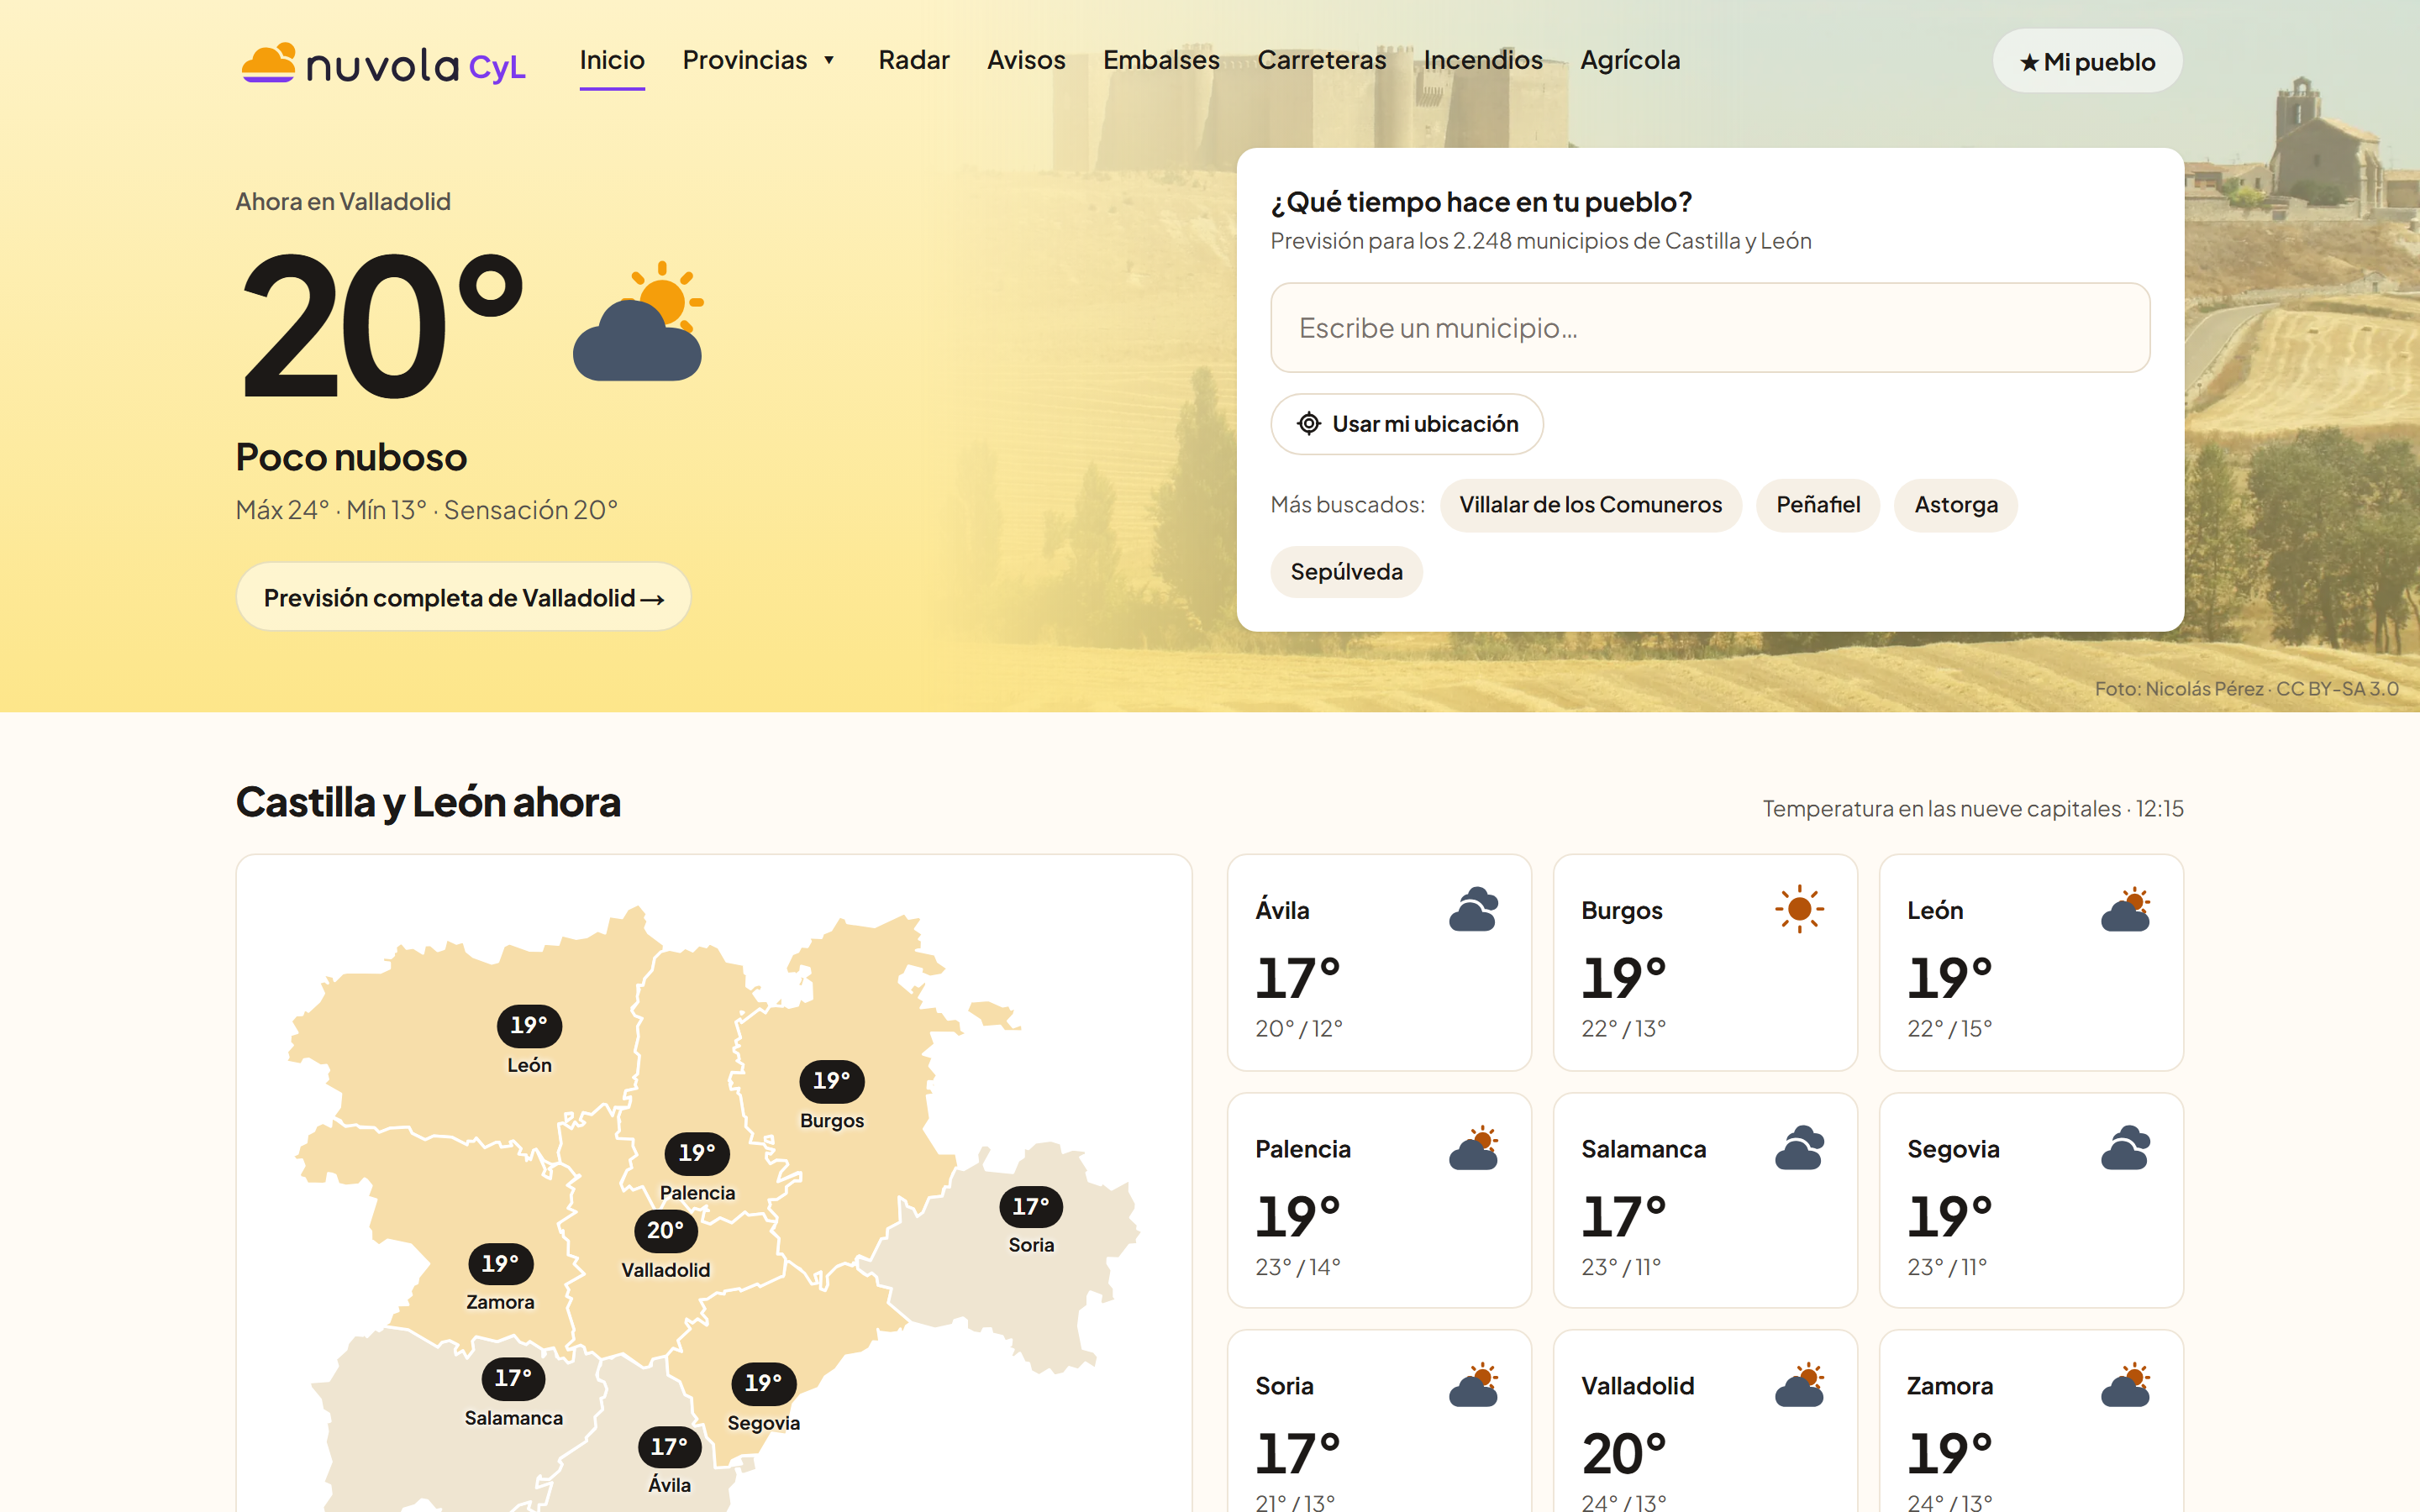Click the weather icon on the Zamora card

pos(2125,1385)
